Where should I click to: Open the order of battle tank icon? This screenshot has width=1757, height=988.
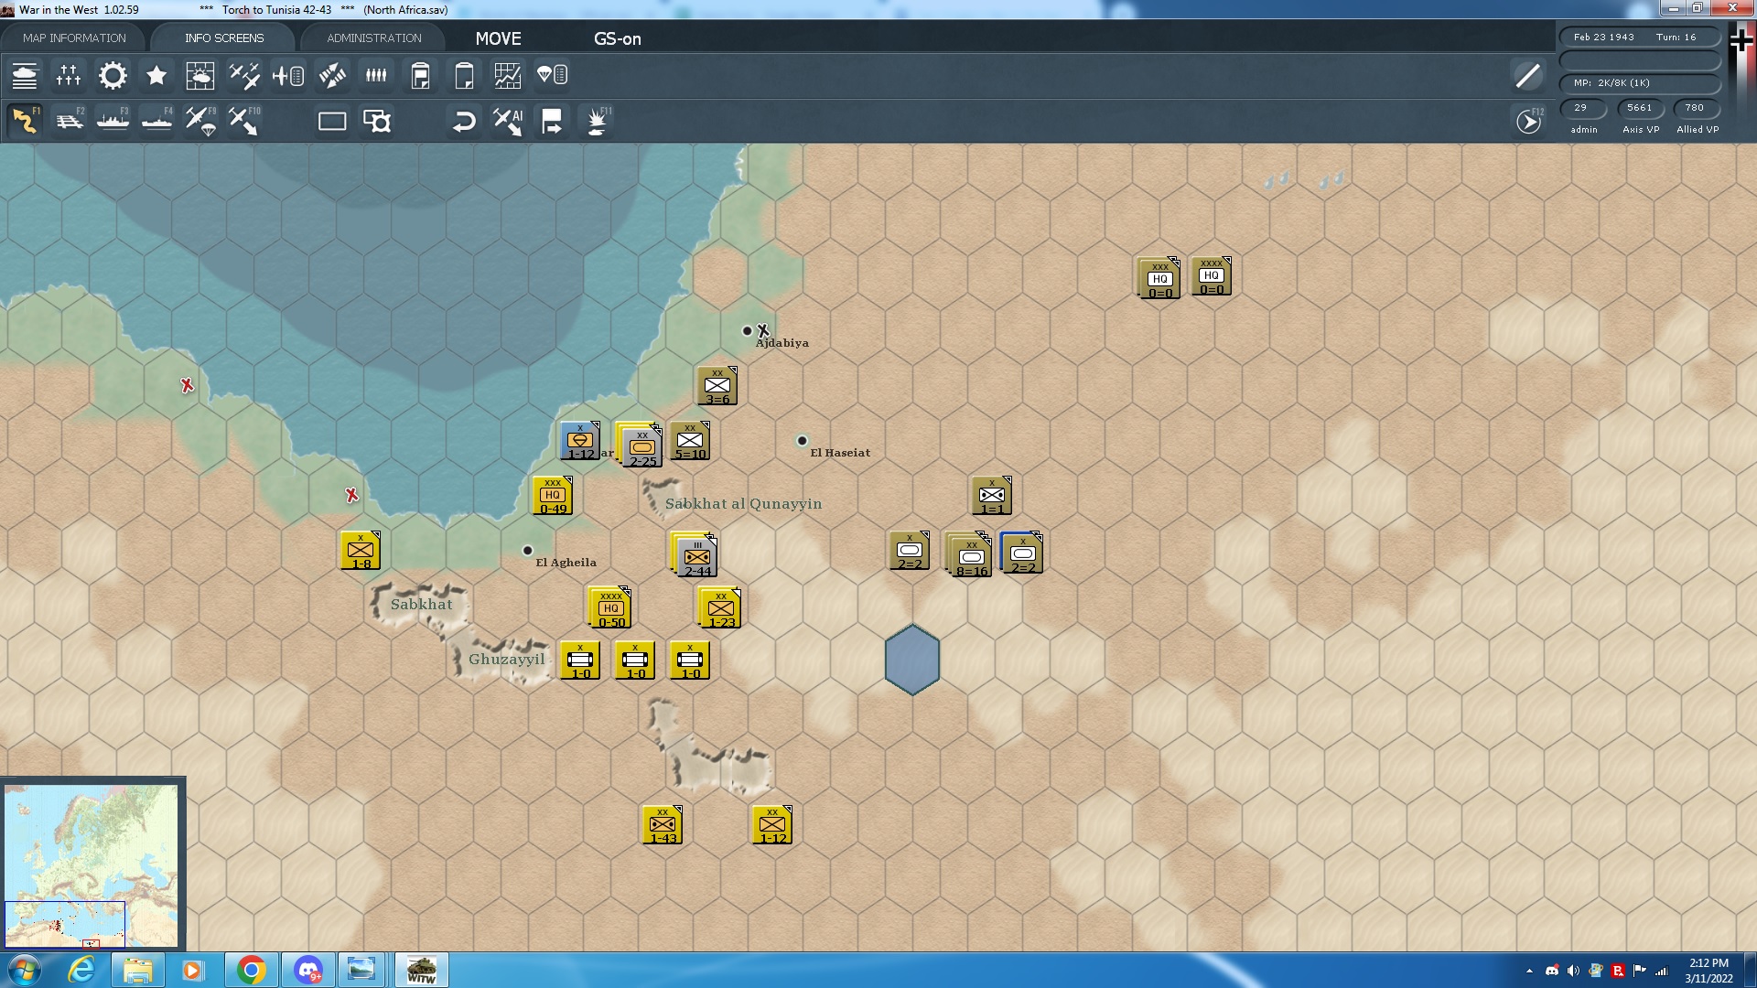pos(25,76)
